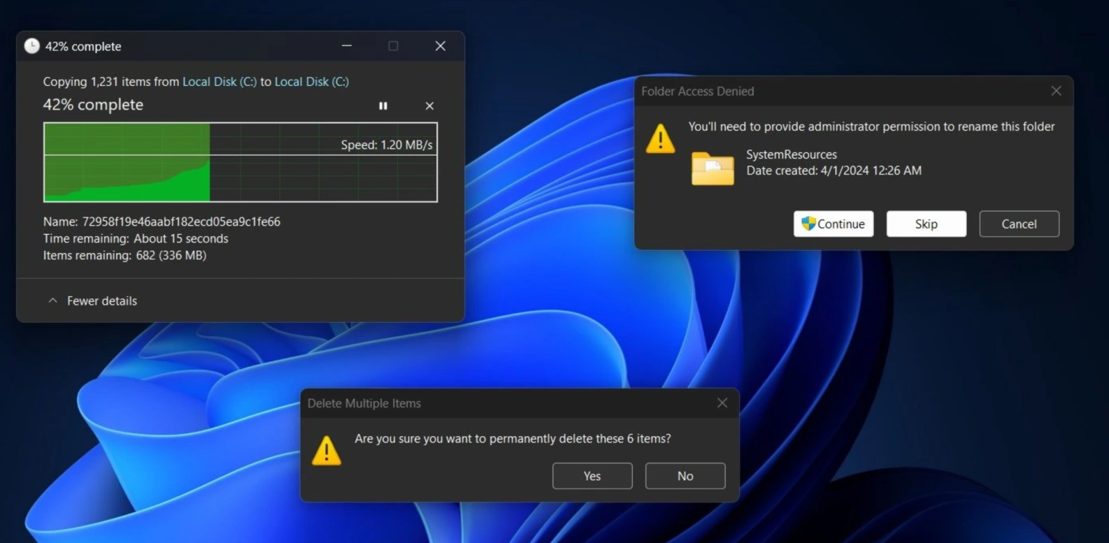
Task: Click the Time remaining About 15 seconds text
Action: [x=136, y=238]
